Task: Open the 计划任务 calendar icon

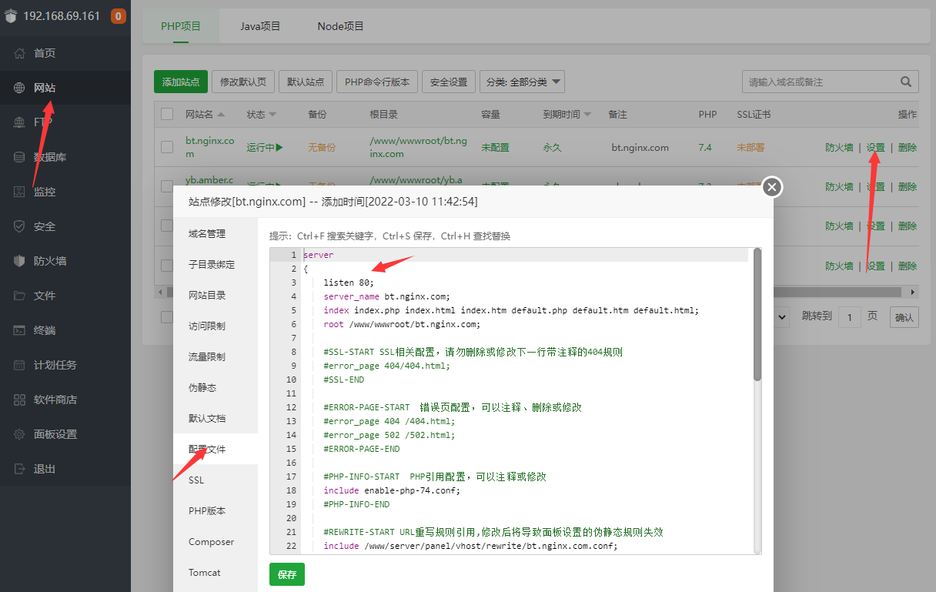Action: click(19, 365)
